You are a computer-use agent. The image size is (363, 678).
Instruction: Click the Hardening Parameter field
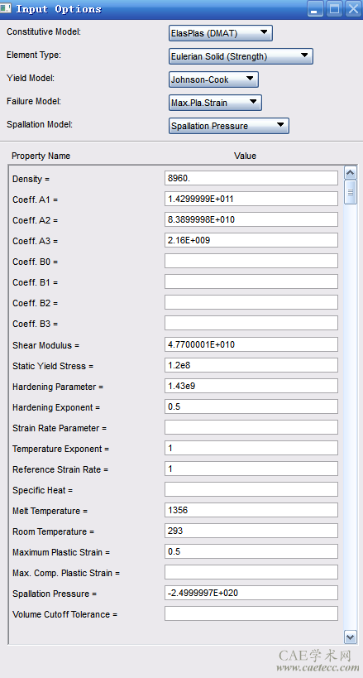pyautogui.click(x=251, y=386)
